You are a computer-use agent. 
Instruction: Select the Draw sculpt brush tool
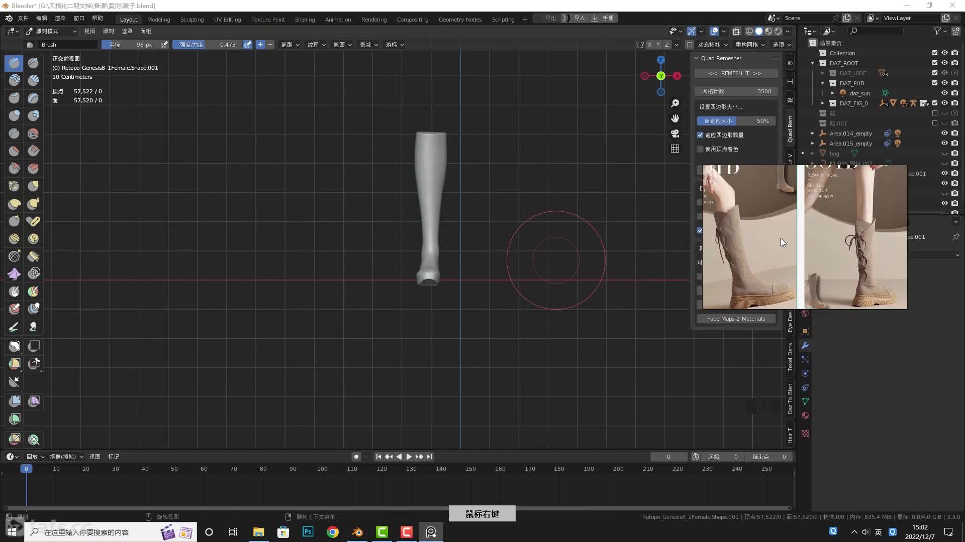14,63
